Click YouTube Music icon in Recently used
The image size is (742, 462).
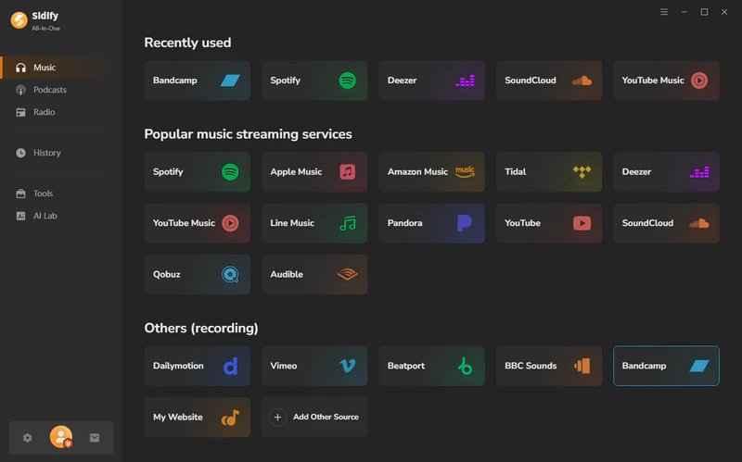pyautogui.click(x=699, y=81)
